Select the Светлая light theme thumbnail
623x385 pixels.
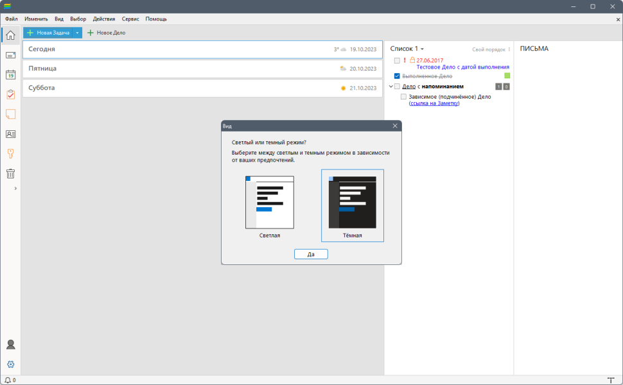[x=270, y=202]
